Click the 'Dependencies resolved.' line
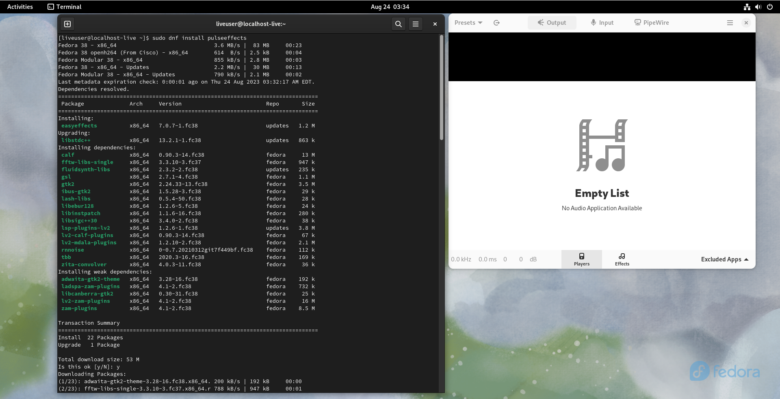 94,89
